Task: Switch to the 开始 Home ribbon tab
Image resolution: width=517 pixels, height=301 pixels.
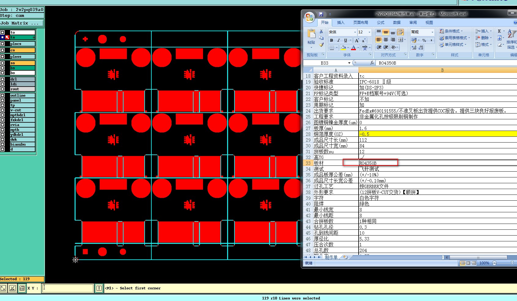Action: [324, 23]
